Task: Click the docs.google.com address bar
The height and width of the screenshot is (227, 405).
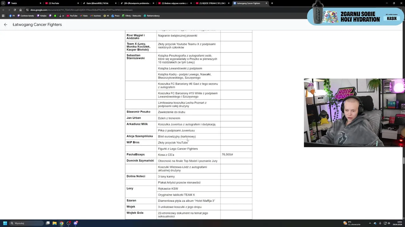Action: click(165, 10)
